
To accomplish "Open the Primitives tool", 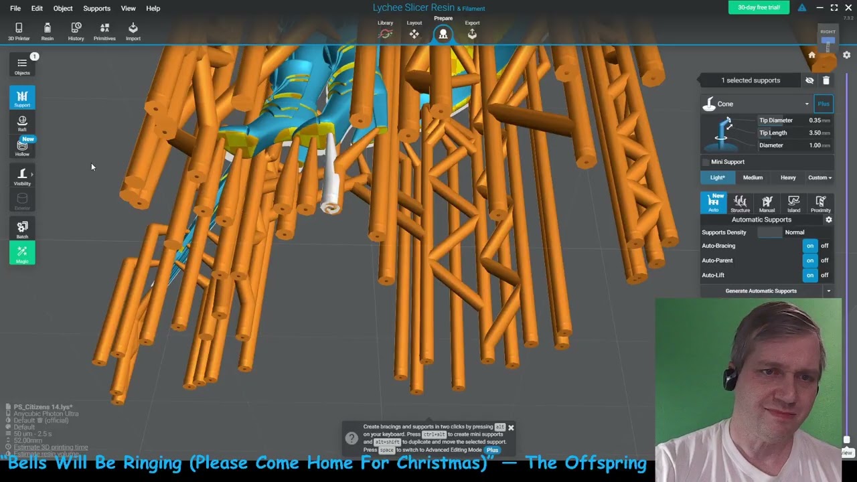I will (104, 31).
